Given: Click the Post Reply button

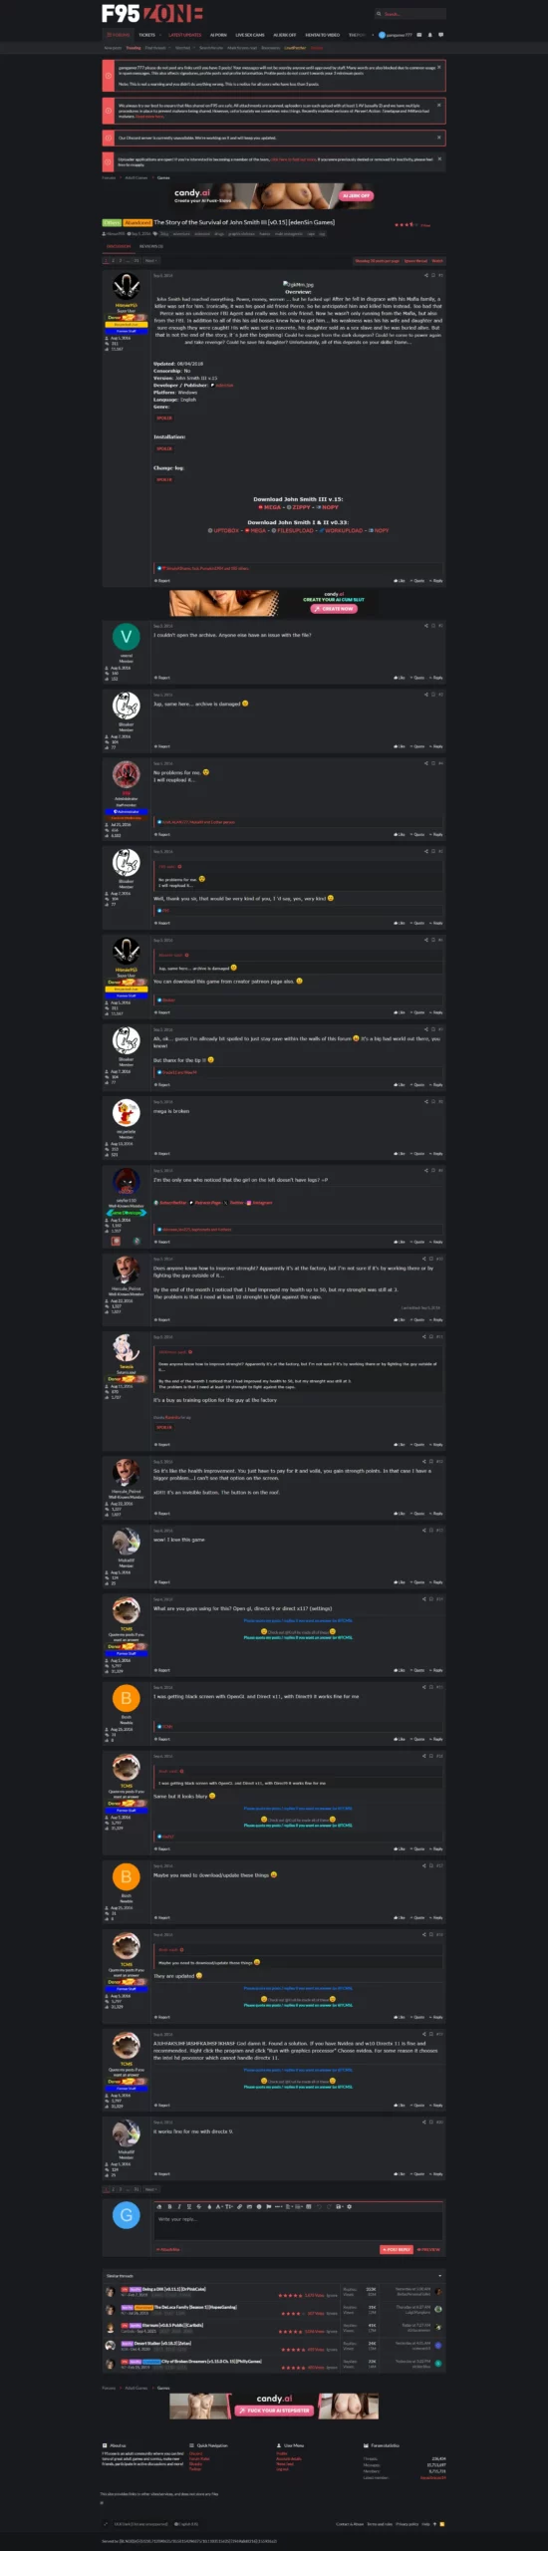Looking at the screenshot, I should tap(397, 2249).
